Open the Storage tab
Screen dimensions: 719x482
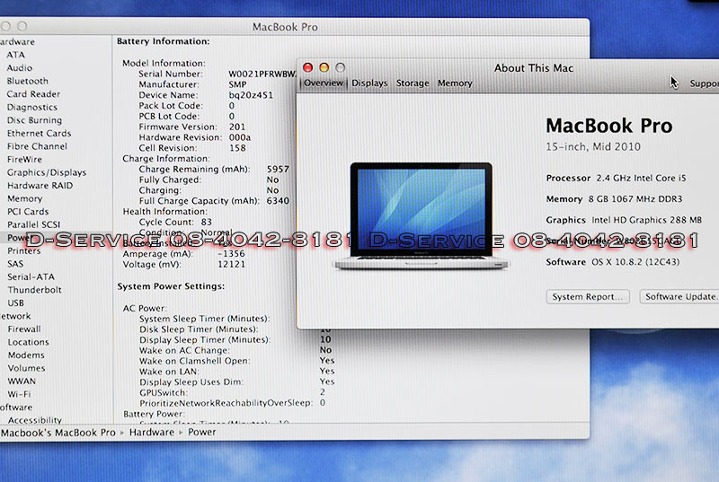click(413, 83)
